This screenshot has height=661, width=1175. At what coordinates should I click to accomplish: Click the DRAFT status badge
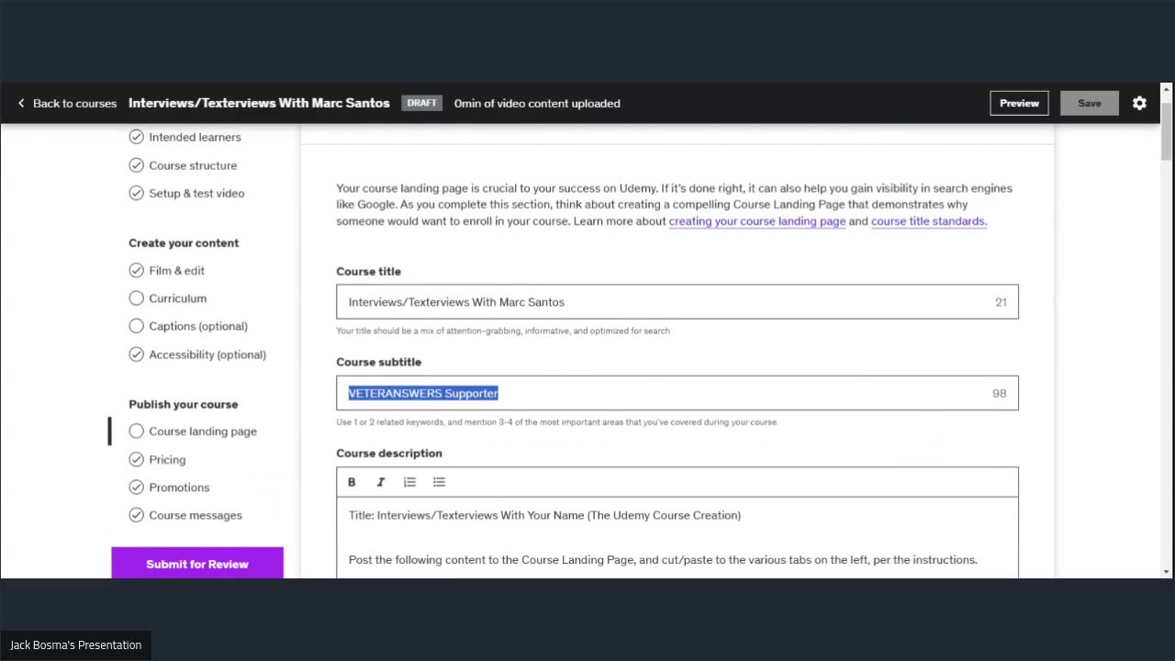click(x=421, y=103)
